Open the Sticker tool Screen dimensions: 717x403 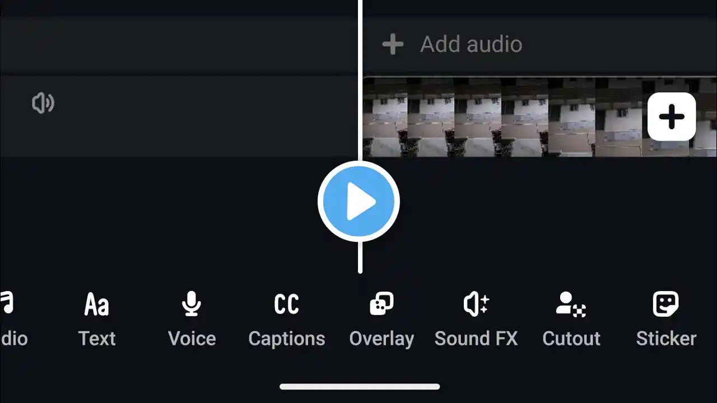coord(666,320)
